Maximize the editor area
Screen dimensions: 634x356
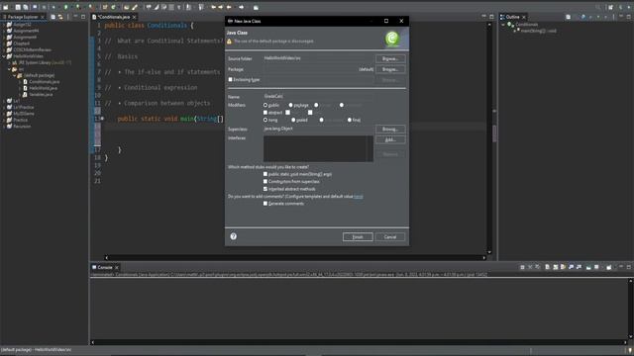(491, 17)
